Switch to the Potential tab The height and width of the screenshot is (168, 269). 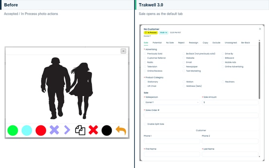point(157,43)
